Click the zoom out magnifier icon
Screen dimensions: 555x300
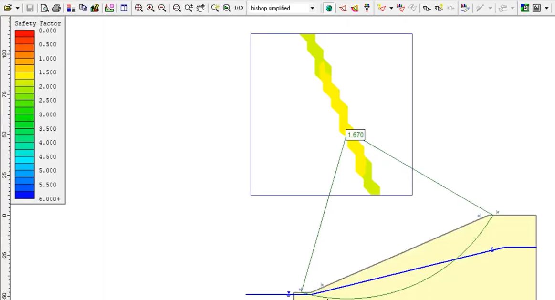point(162,8)
